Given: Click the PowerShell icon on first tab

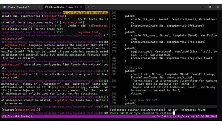Looking at the screenshot, I should click(4, 7).
